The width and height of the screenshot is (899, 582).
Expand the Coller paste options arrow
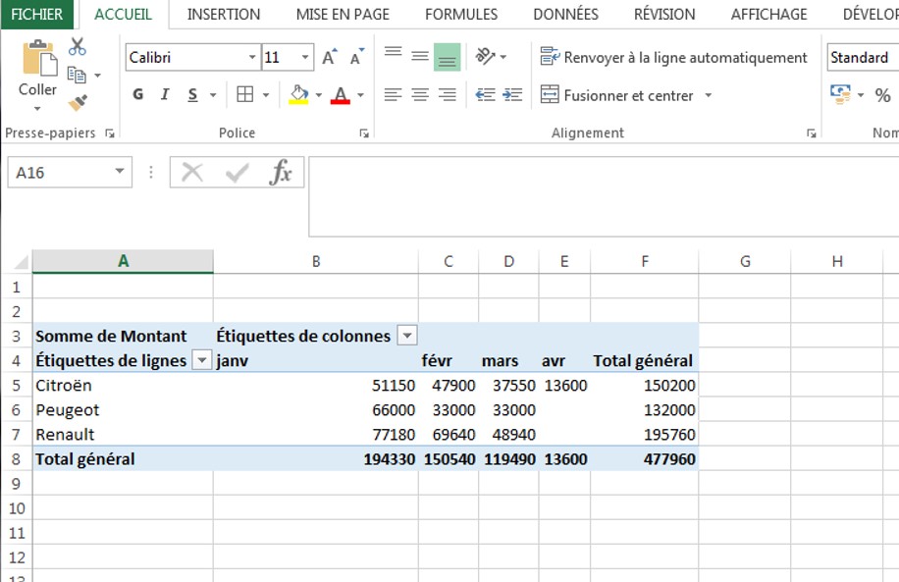(37, 108)
